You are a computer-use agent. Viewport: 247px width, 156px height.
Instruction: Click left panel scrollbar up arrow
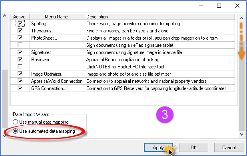click(4, 16)
